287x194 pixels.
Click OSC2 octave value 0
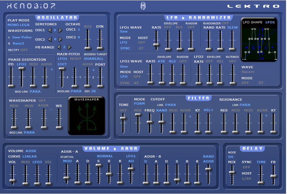[79, 37]
